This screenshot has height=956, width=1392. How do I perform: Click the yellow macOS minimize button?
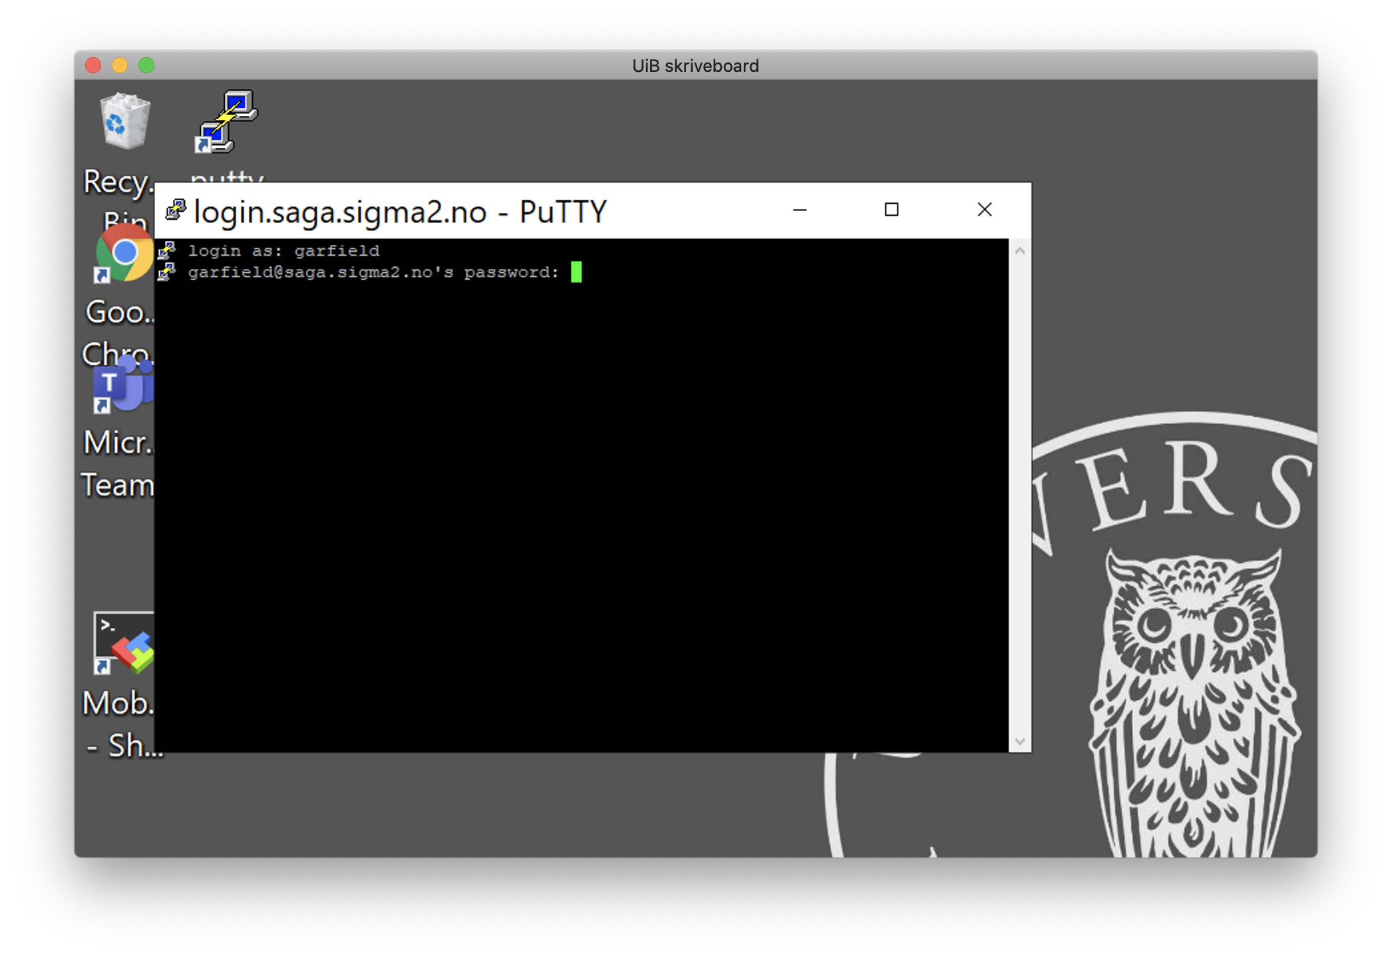point(120,65)
